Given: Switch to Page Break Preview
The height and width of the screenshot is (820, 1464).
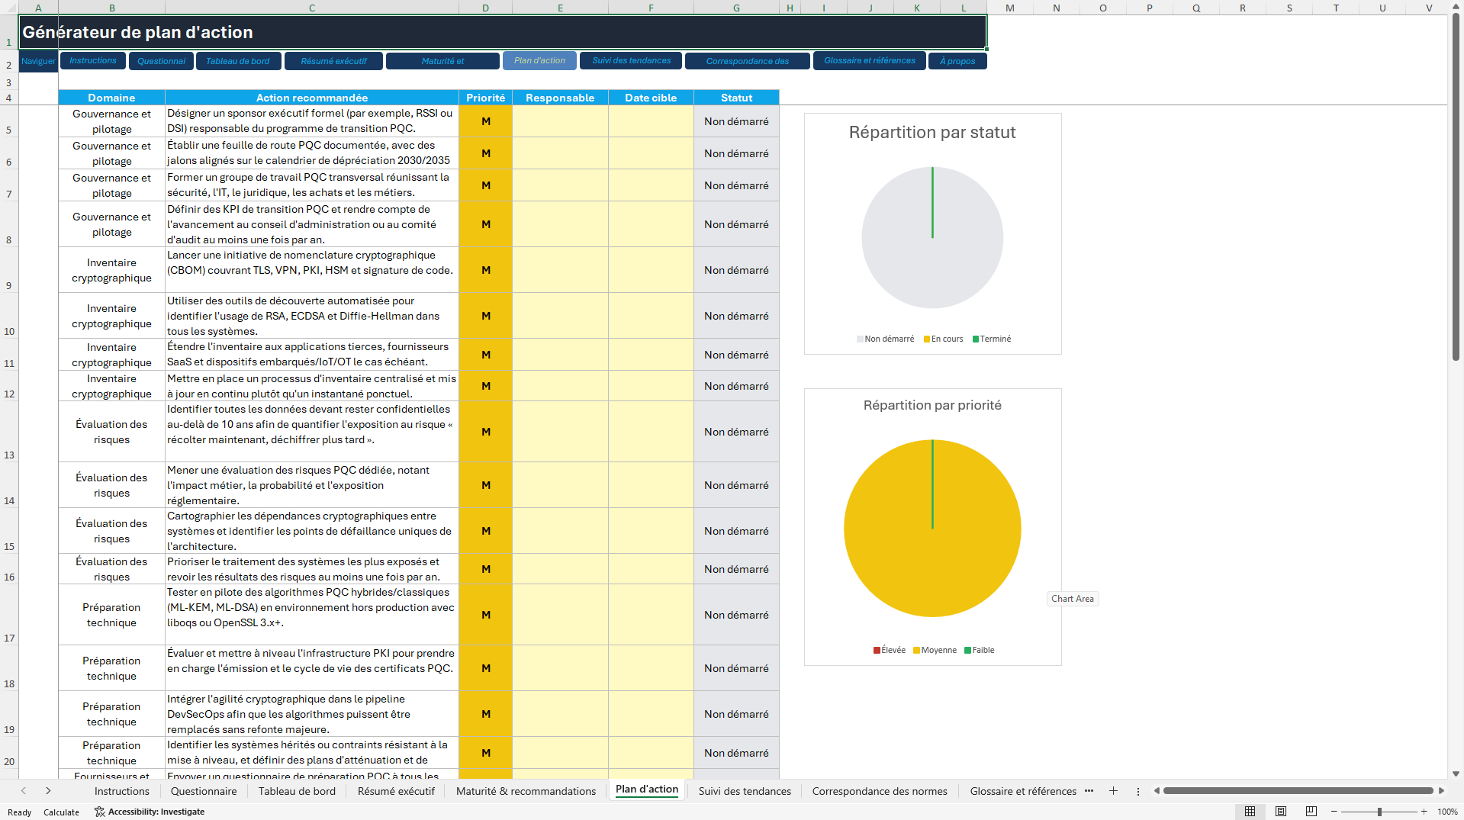Looking at the screenshot, I should click(1311, 812).
